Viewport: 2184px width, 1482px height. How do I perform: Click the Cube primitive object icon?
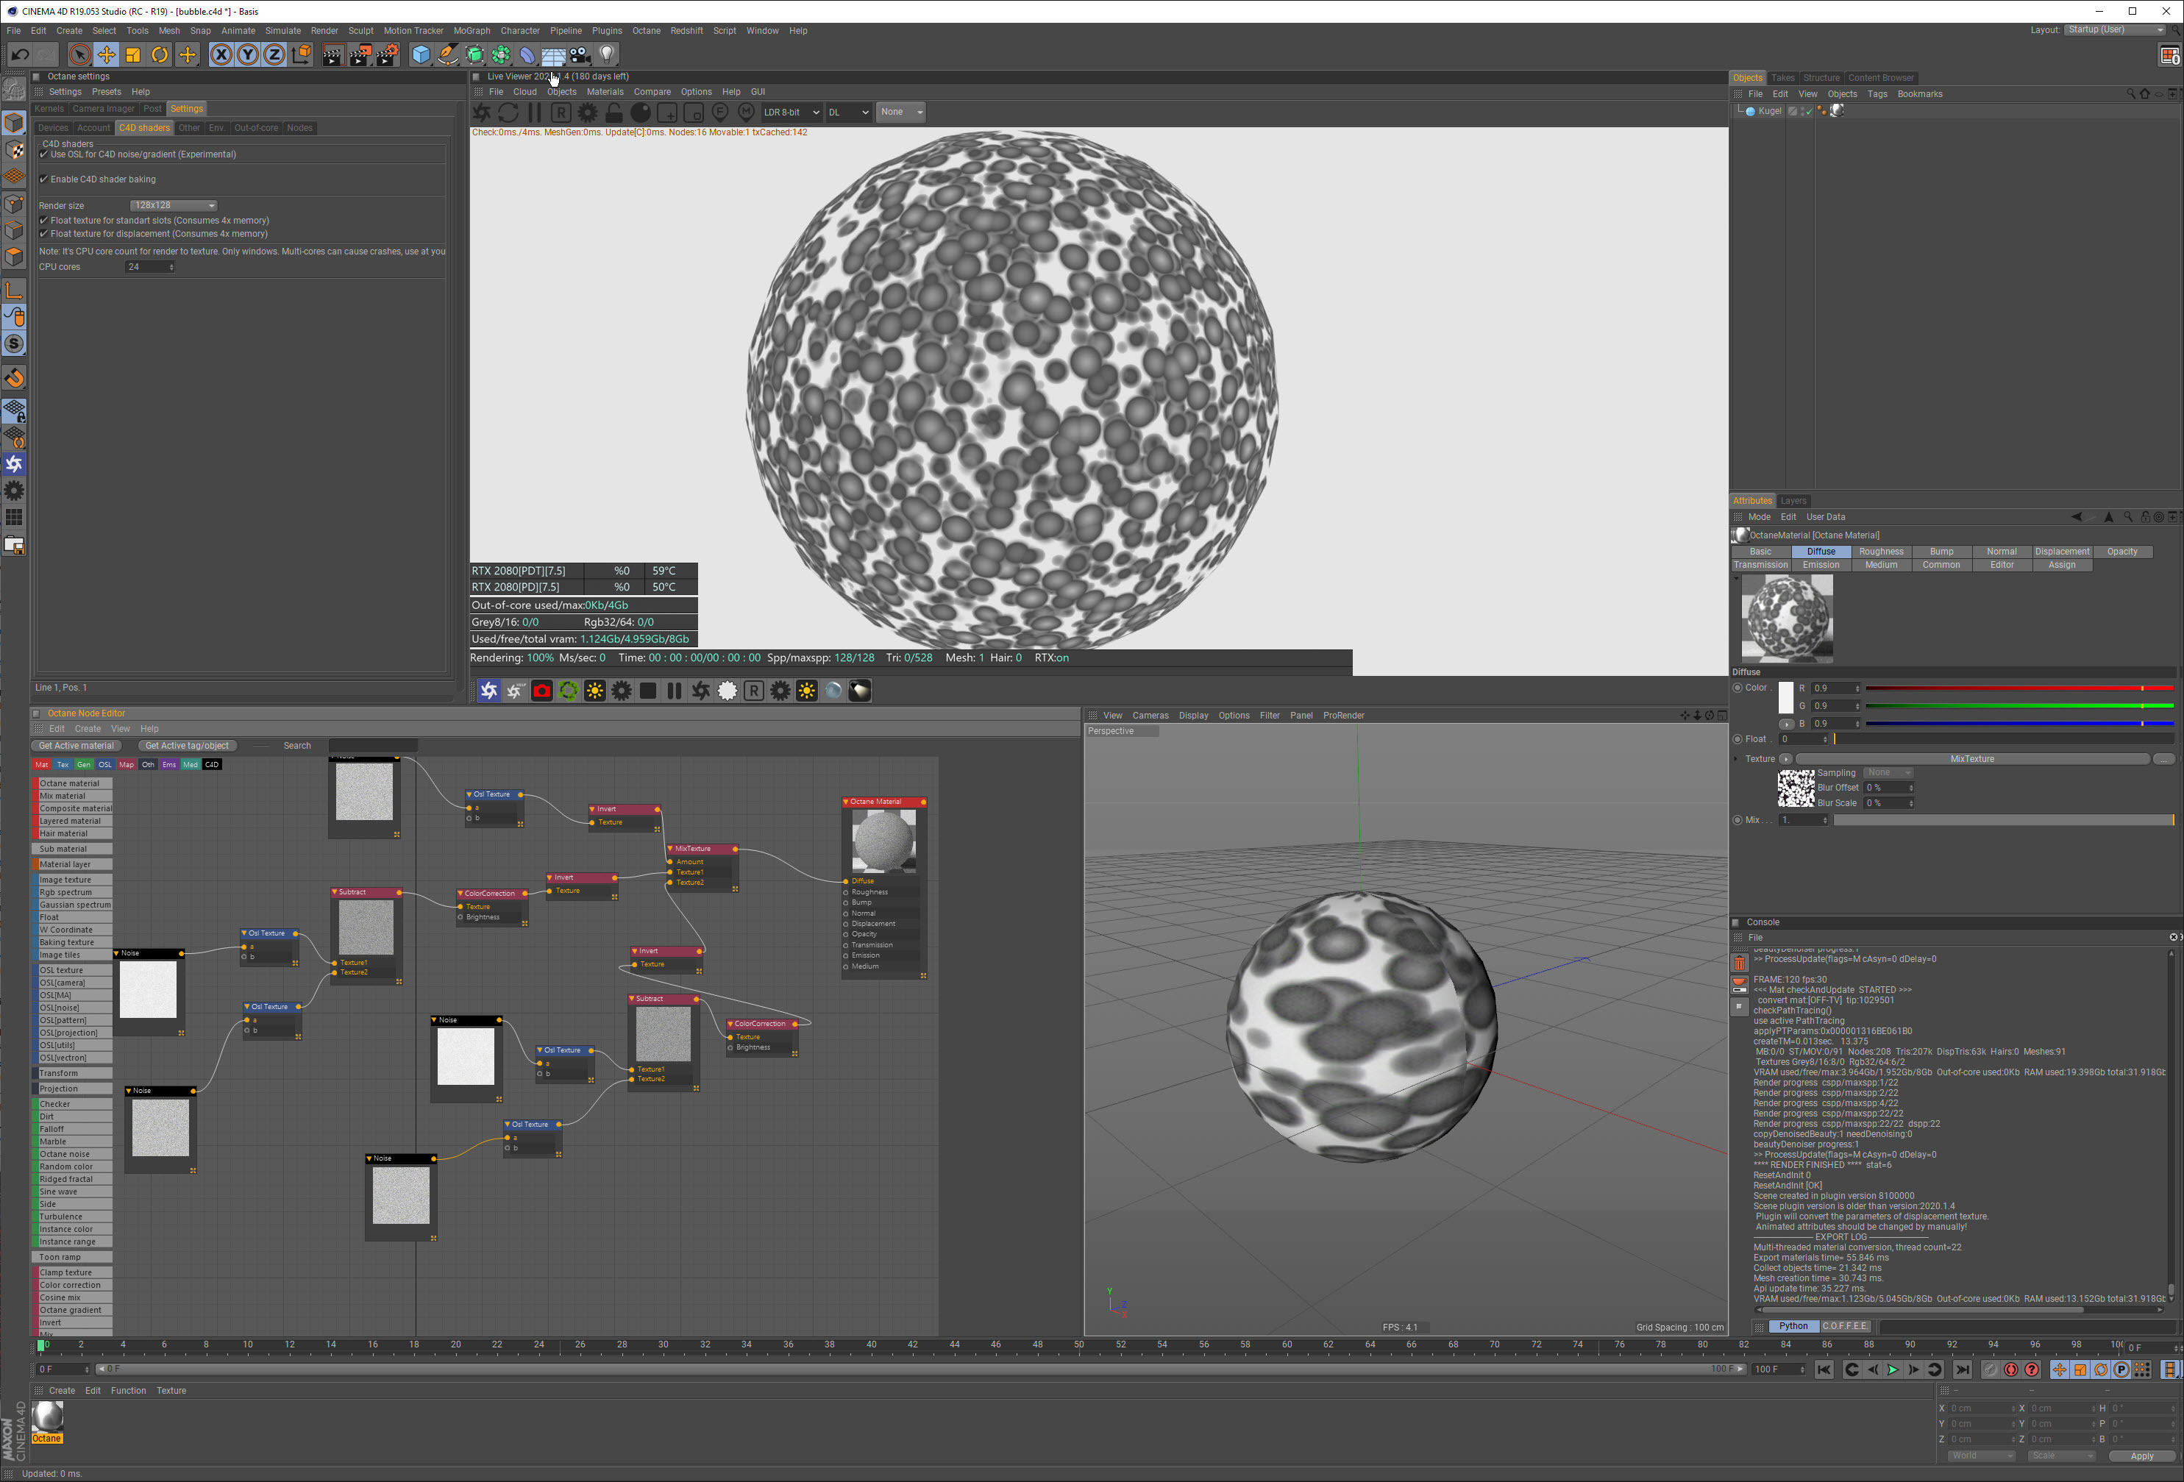coord(421,54)
